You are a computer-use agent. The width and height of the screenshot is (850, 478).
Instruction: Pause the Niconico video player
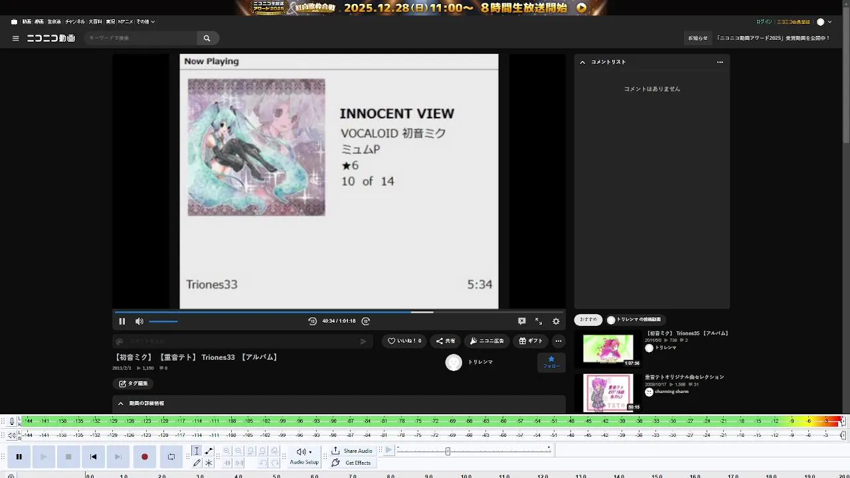[x=122, y=321]
